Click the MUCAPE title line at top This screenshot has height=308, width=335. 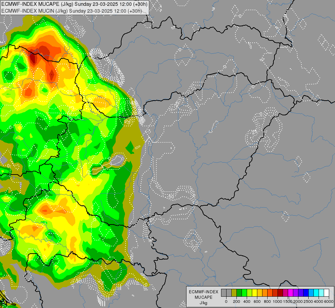tap(74, 4)
